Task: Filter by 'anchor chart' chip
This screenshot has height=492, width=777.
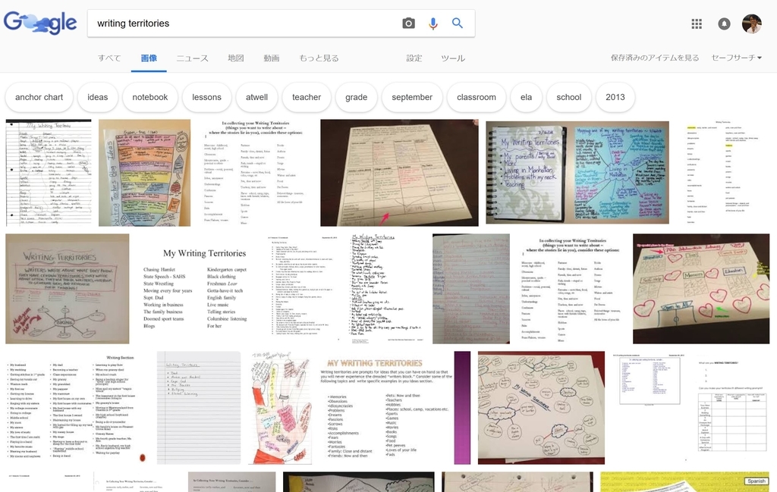Action: click(39, 98)
